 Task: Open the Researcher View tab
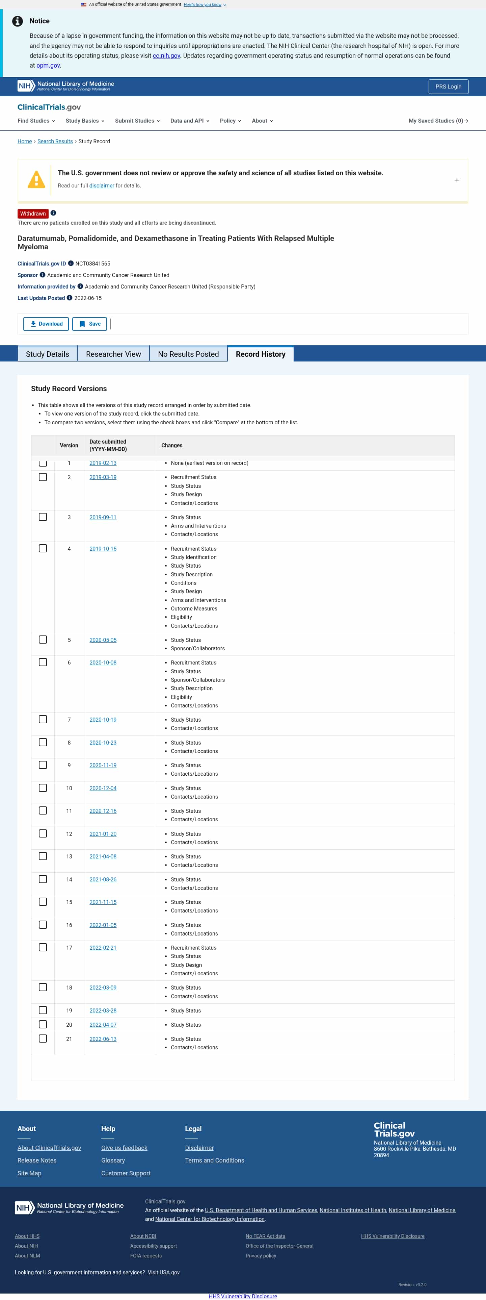113,354
